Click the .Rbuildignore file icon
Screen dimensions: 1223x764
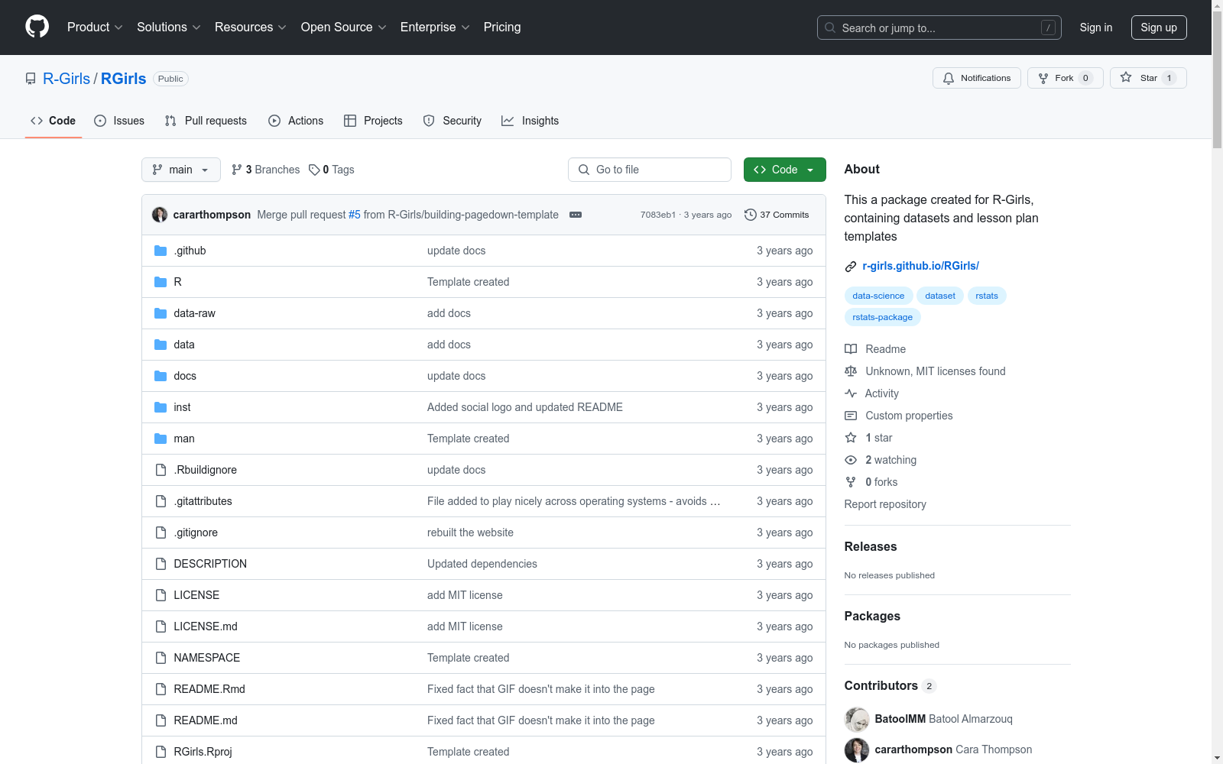(161, 470)
